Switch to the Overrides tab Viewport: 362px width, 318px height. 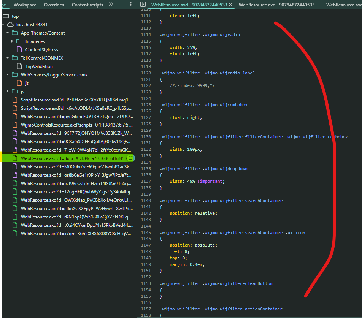click(54, 5)
